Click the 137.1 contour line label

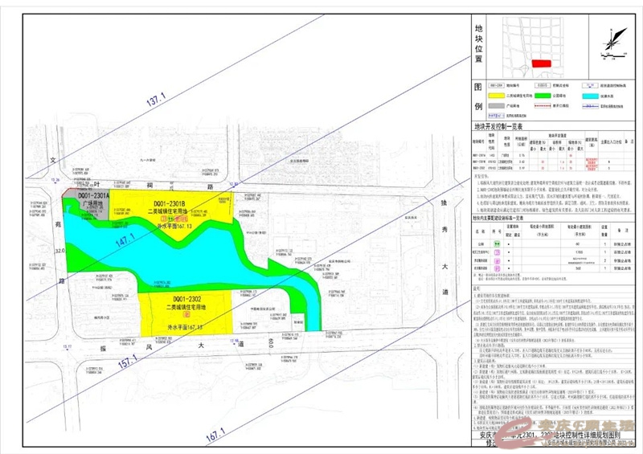157,100
